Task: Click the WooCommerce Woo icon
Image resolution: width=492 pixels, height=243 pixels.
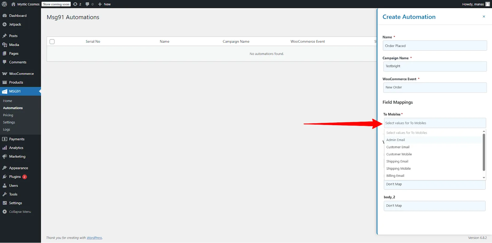Action: point(5,74)
